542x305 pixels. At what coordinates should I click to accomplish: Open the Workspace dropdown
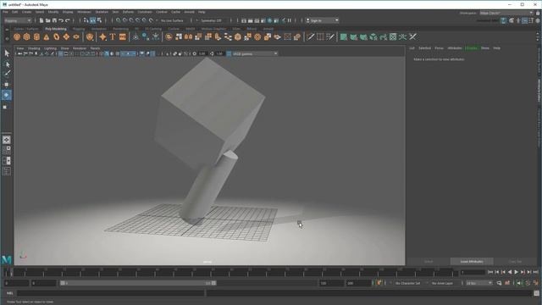coord(506,13)
